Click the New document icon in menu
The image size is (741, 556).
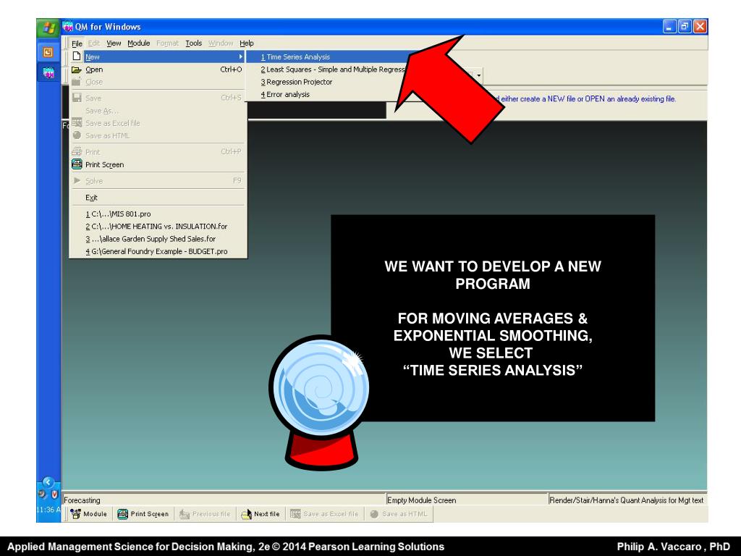[77, 56]
